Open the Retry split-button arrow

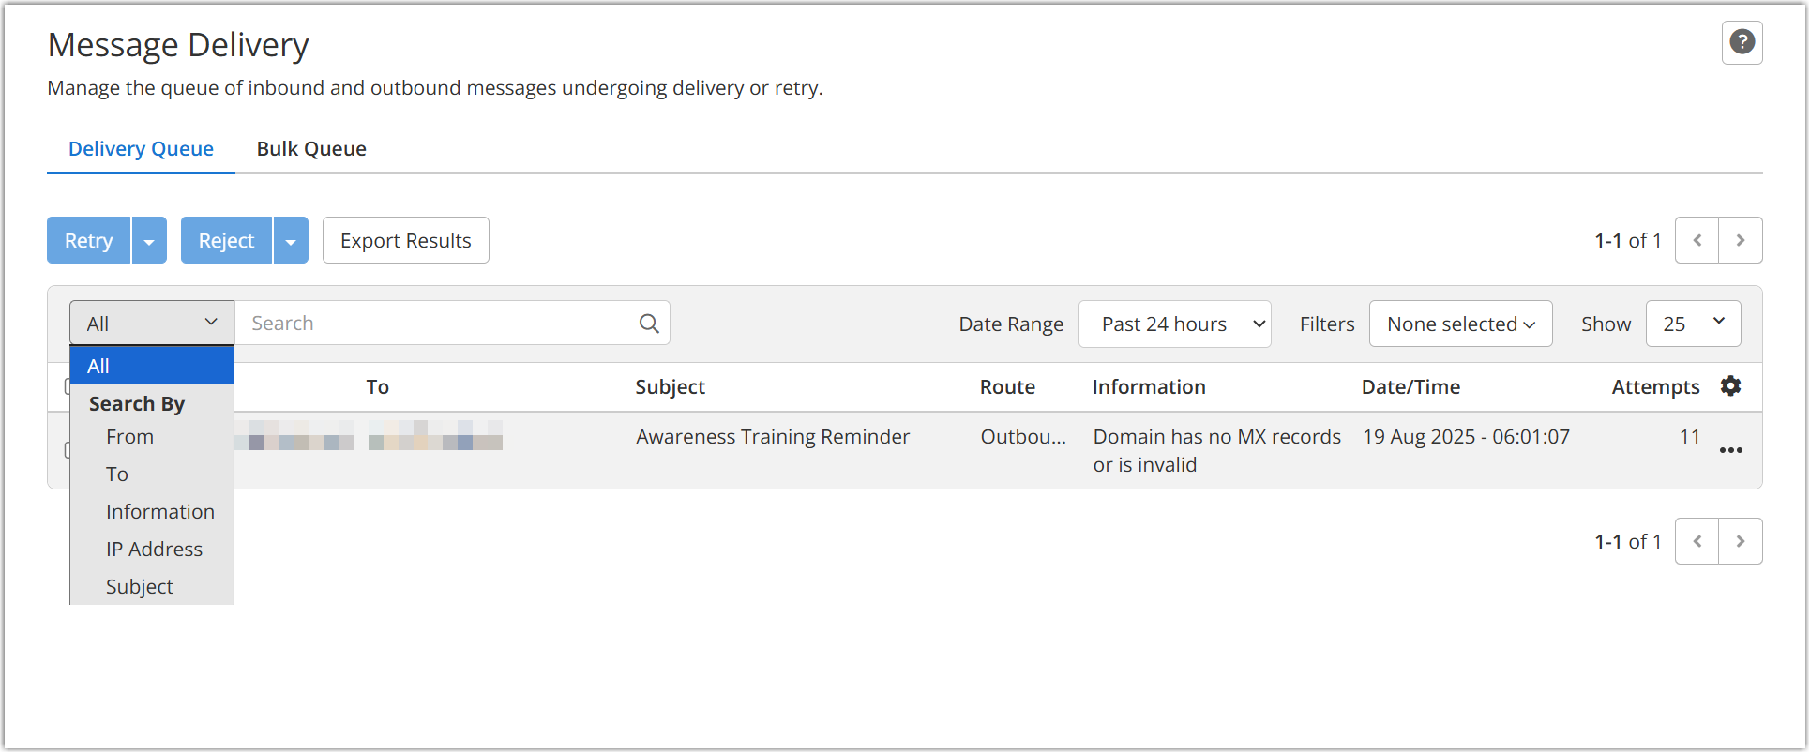pos(149,240)
